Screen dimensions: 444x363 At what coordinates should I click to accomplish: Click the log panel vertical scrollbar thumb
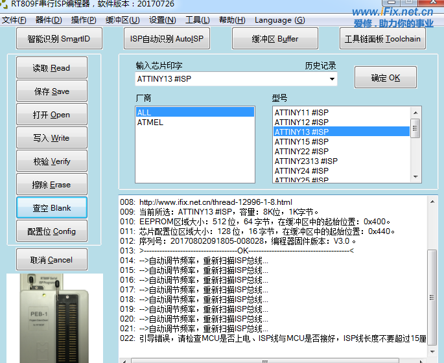click(x=432, y=297)
